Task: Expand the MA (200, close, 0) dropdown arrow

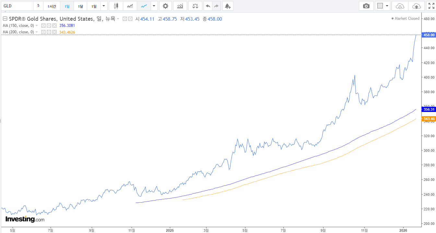Action: (x=37, y=32)
